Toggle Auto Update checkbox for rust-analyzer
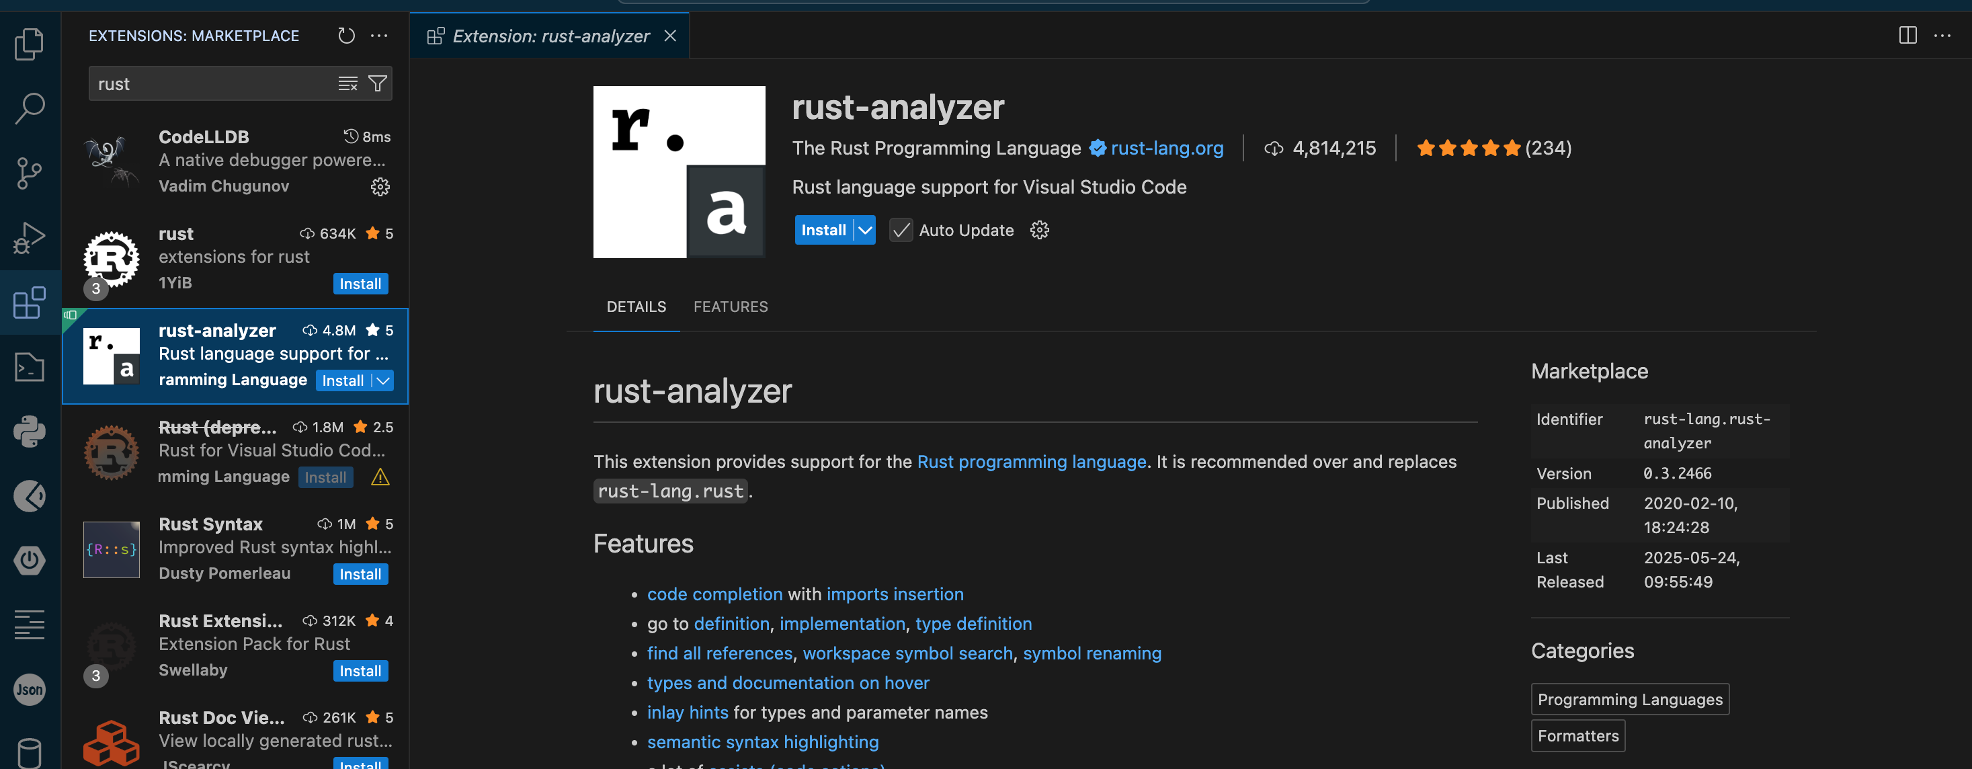The width and height of the screenshot is (1972, 769). pyautogui.click(x=901, y=230)
